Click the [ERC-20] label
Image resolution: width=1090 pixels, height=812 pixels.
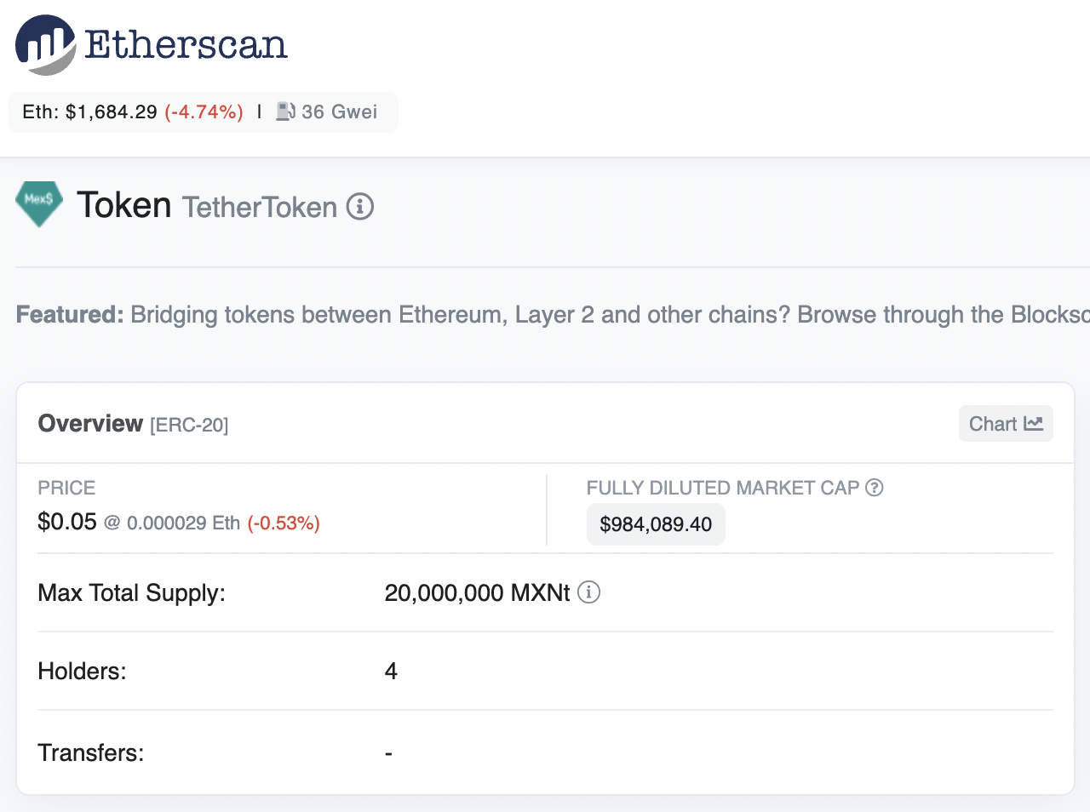189,425
